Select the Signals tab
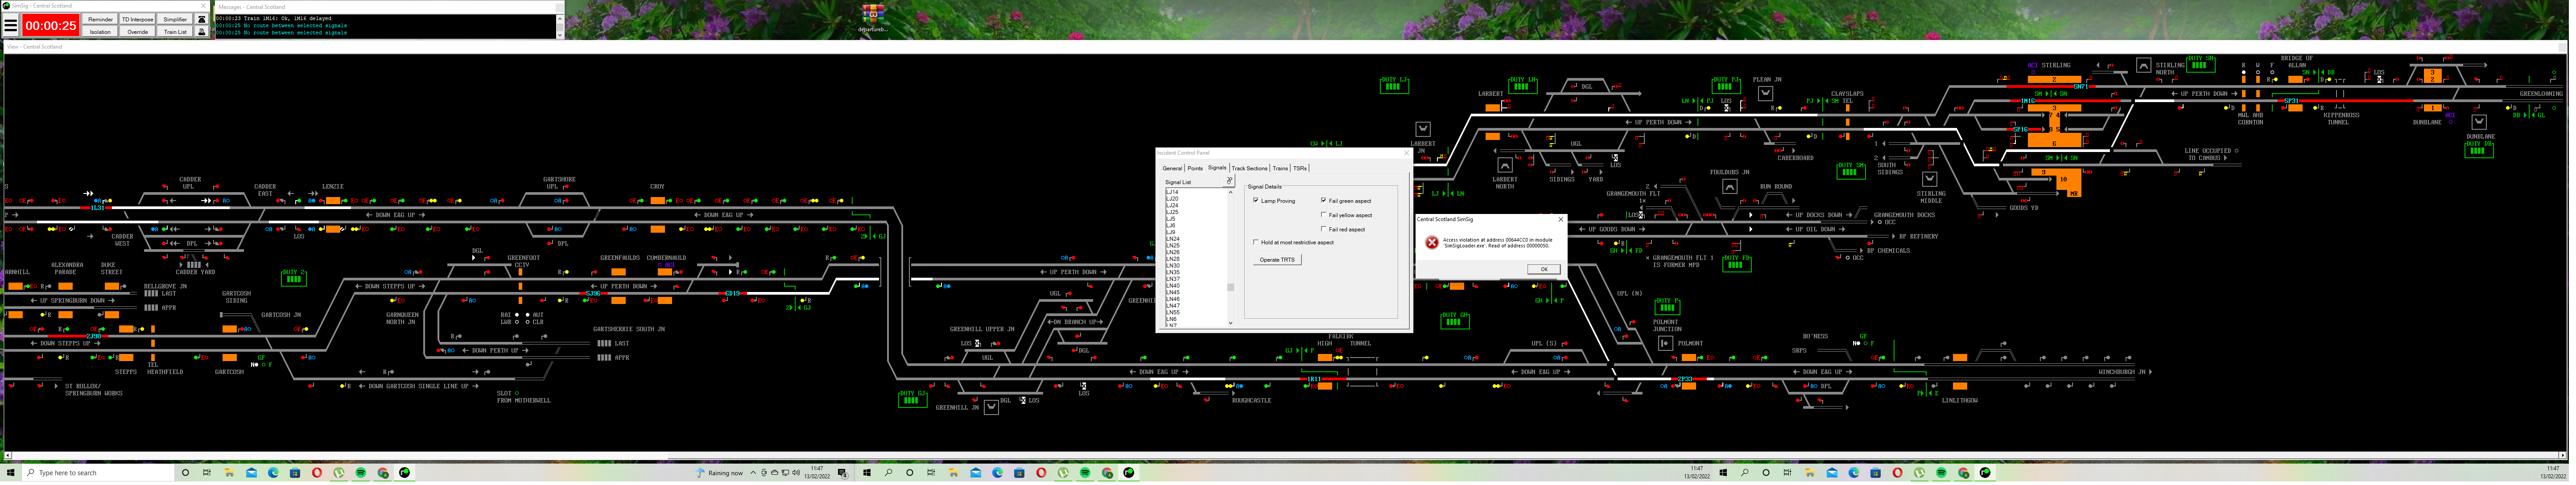The image size is (2576, 485). point(1217,168)
